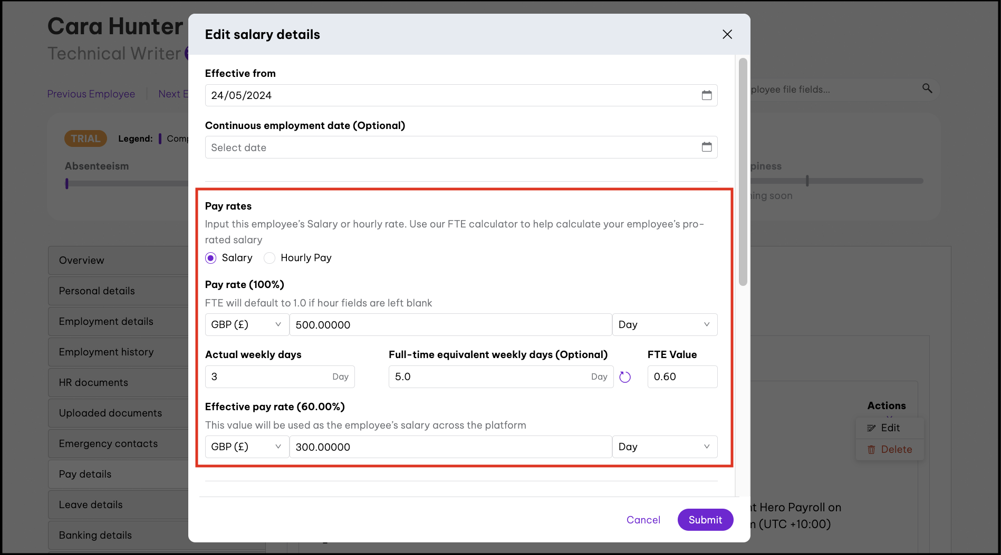The image size is (1001, 555).
Task: Open the Pay rate currency GBP dropdown
Action: (x=246, y=325)
